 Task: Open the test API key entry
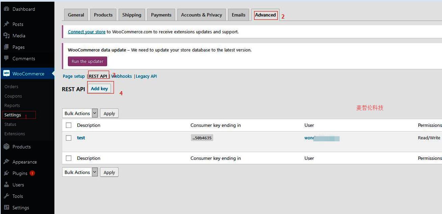point(81,138)
